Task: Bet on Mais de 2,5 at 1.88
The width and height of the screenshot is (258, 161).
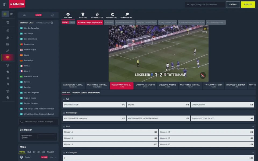Action: coord(110,138)
